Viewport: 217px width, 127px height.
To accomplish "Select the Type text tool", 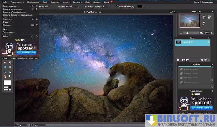I will pyautogui.click(x=10, y=72).
